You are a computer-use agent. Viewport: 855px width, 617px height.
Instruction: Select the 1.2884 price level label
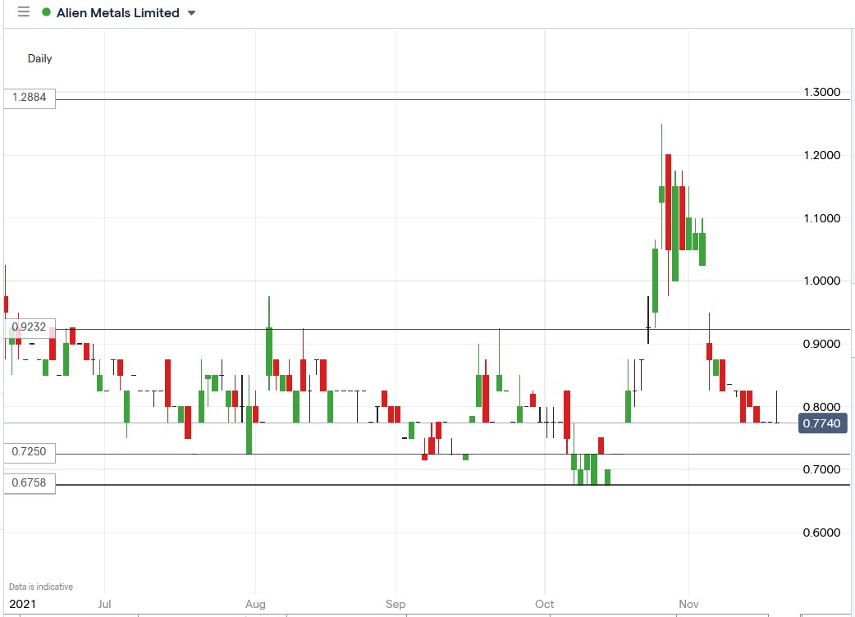click(x=29, y=98)
